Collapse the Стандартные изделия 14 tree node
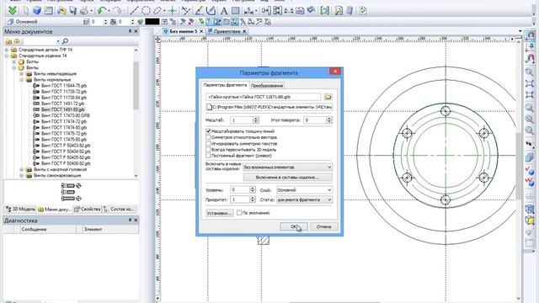Screen dimensions: 539x303 point(7,56)
